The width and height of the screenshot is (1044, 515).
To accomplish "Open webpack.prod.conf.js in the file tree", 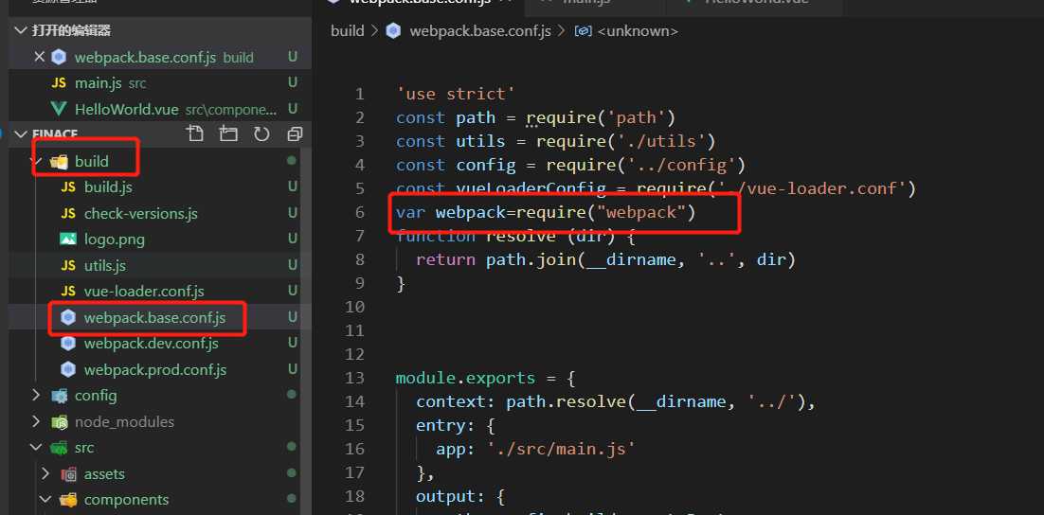I will (155, 369).
